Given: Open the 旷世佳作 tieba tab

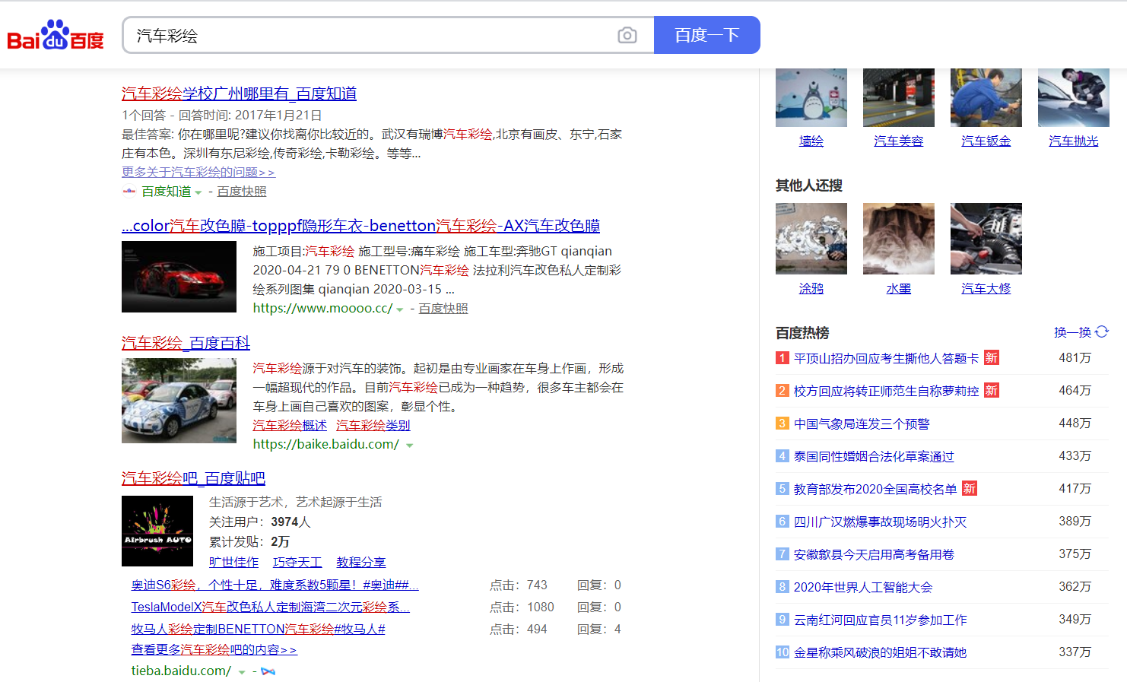Looking at the screenshot, I should point(233,562).
